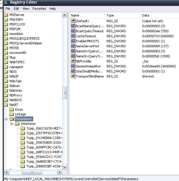Select the napagent key

click(x=16, y=67)
